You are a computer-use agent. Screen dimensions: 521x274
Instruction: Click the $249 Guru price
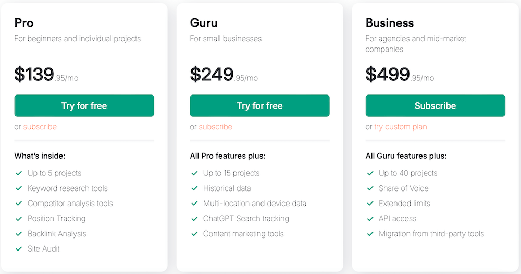212,75
